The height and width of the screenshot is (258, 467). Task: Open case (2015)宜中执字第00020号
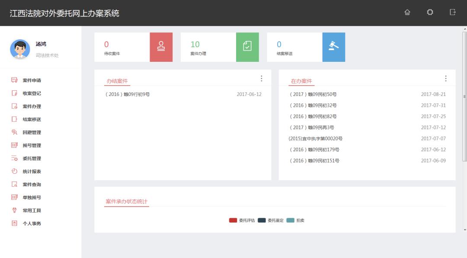316,139
